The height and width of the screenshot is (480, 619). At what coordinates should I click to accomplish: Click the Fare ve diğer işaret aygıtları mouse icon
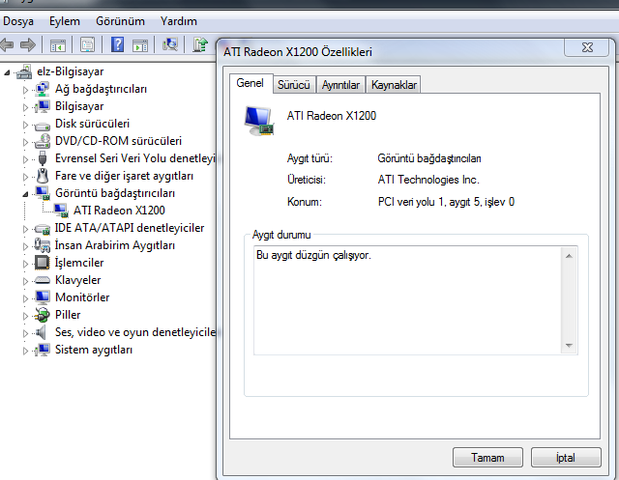pos(43,176)
